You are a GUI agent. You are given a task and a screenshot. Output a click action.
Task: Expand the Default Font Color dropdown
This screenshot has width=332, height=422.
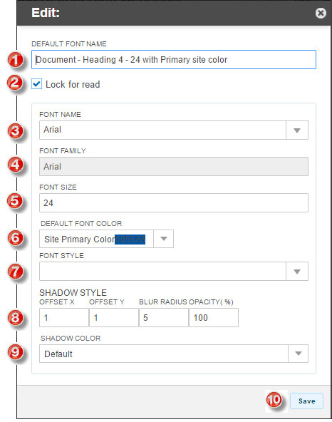click(x=164, y=239)
